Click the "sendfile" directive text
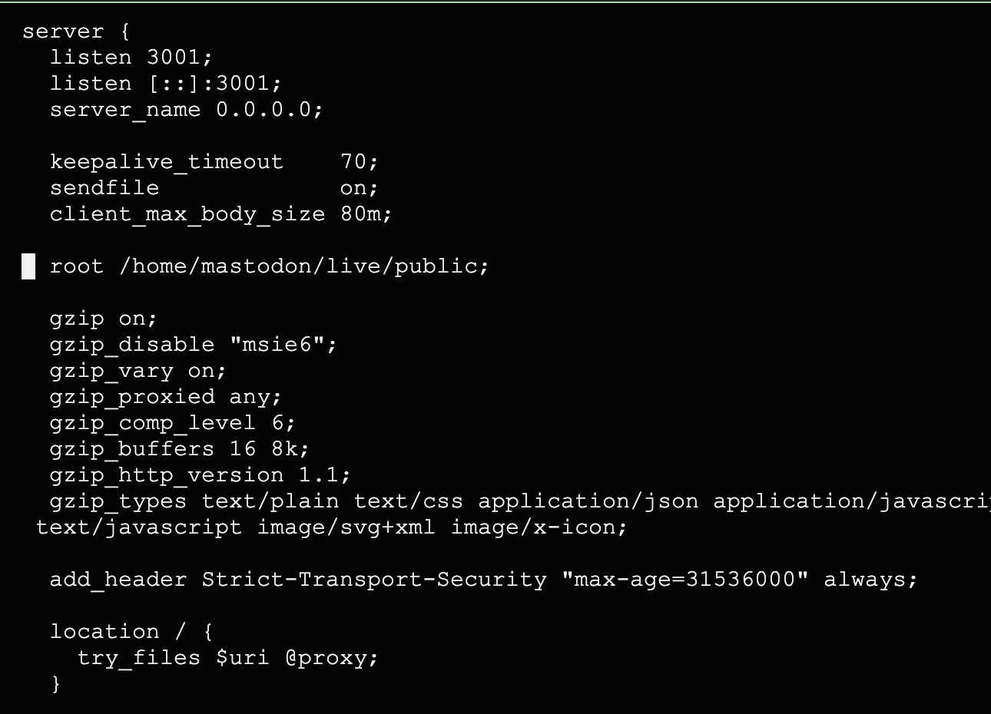991x714 pixels. 104,188
